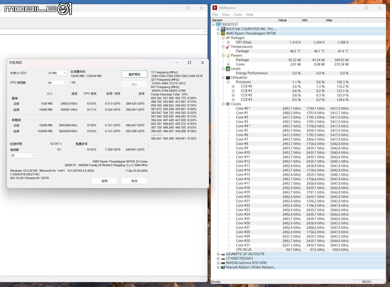Open the dictionary size 32 MB dropdown

(x=57, y=73)
